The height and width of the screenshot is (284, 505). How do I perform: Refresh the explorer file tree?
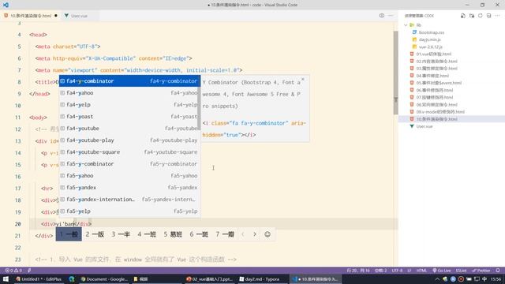pyautogui.click(x=481, y=16)
